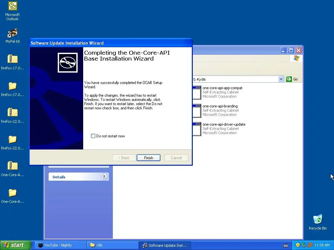Image resolution: width=334 pixels, height=250 pixels.
Task: Click the disabled Back button
Action: click(124, 158)
